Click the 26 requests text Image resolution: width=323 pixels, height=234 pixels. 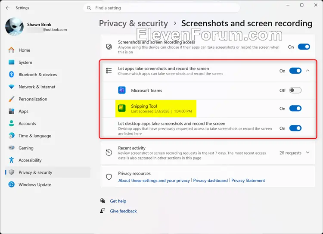tap(290, 153)
